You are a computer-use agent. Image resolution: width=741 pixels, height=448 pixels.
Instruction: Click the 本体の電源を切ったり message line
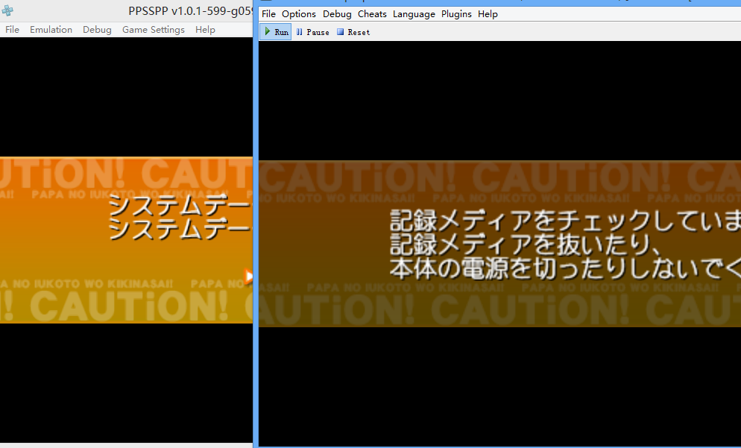tap(565, 268)
